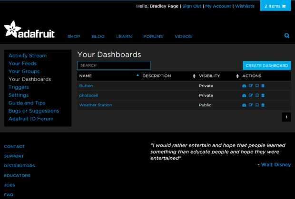Click the Public visibility cell for Weather Station
The image size is (295, 199).
pyautogui.click(x=205, y=105)
